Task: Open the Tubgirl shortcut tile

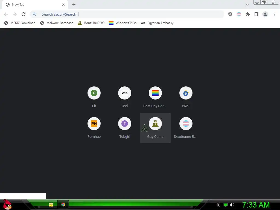Action: [x=125, y=128]
